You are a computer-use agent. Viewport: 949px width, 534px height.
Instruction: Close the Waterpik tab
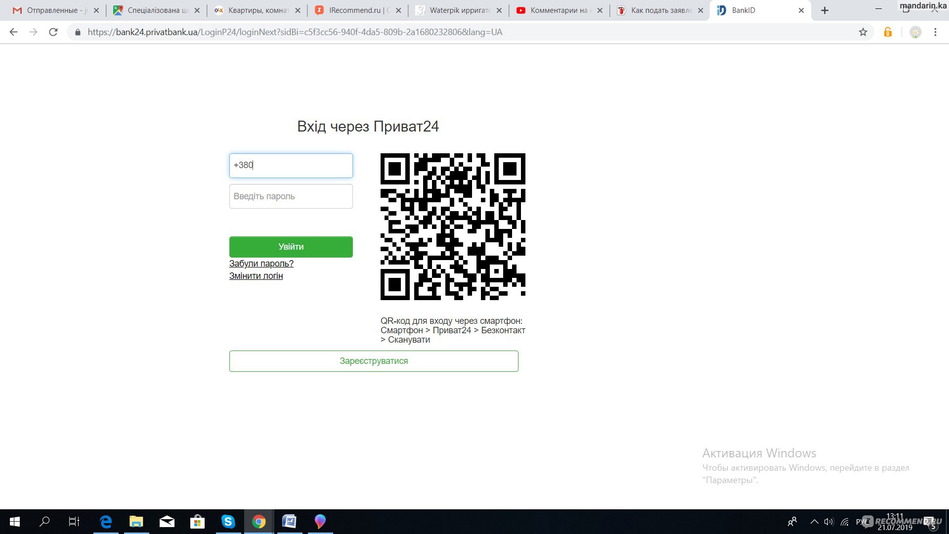point(499,10)
